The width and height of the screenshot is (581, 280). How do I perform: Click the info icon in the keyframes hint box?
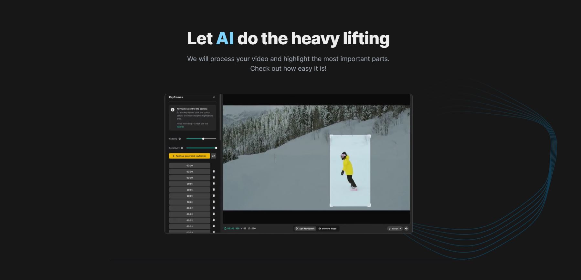point(173,110)
